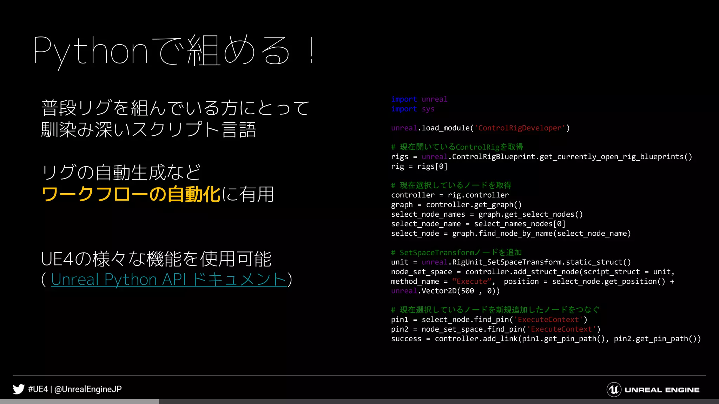Open the Unreal Python API ドキュメント link

[x=169, y=280]
